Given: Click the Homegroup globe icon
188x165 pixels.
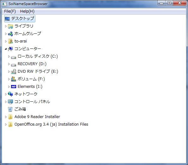Looking at the screenshot, I should pyautogui.click(x=10, y=34).
